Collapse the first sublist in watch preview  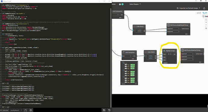pyautogui.click(x=123, y=63)
